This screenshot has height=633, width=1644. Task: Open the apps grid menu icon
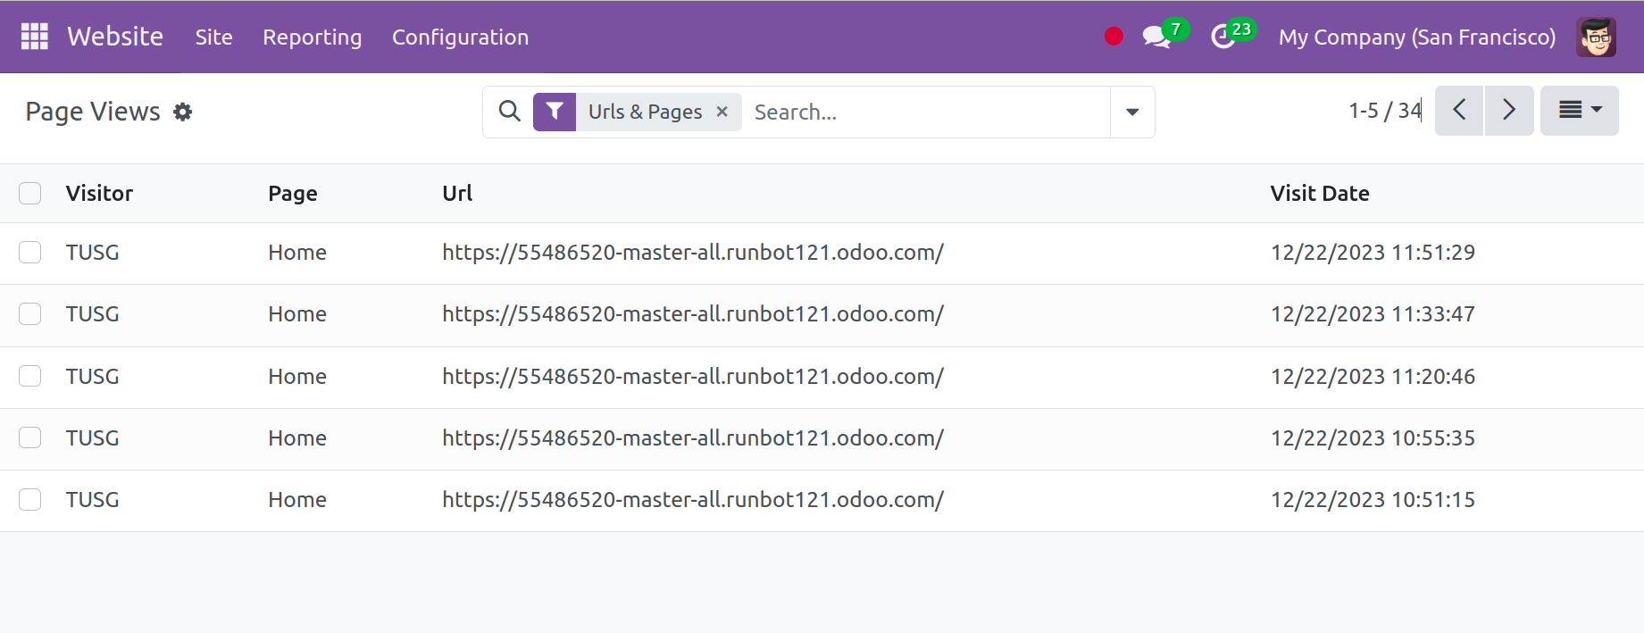[34, 37]
